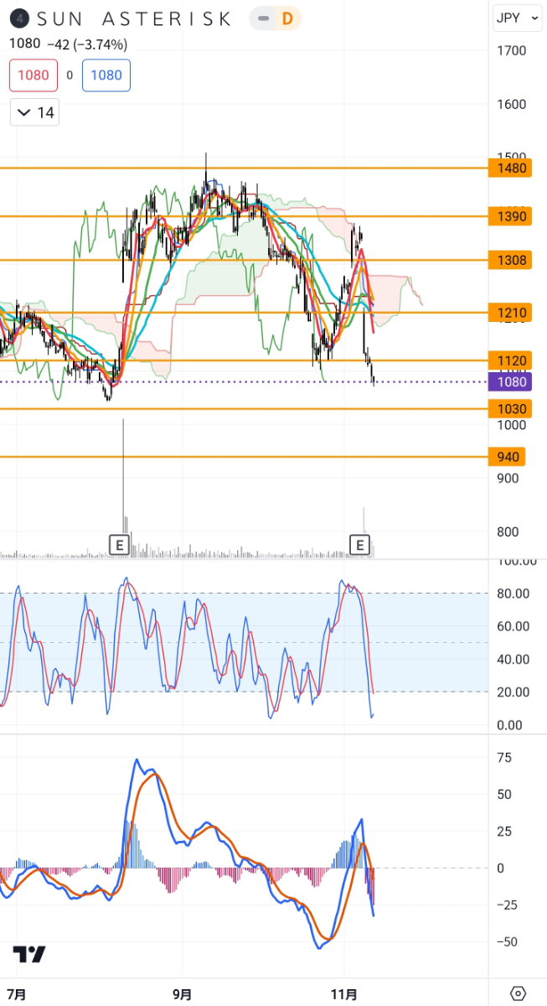This screenshot has height=1006, width=547.
Task: Click the 1030 support line label
Action: tap(510, 409)
